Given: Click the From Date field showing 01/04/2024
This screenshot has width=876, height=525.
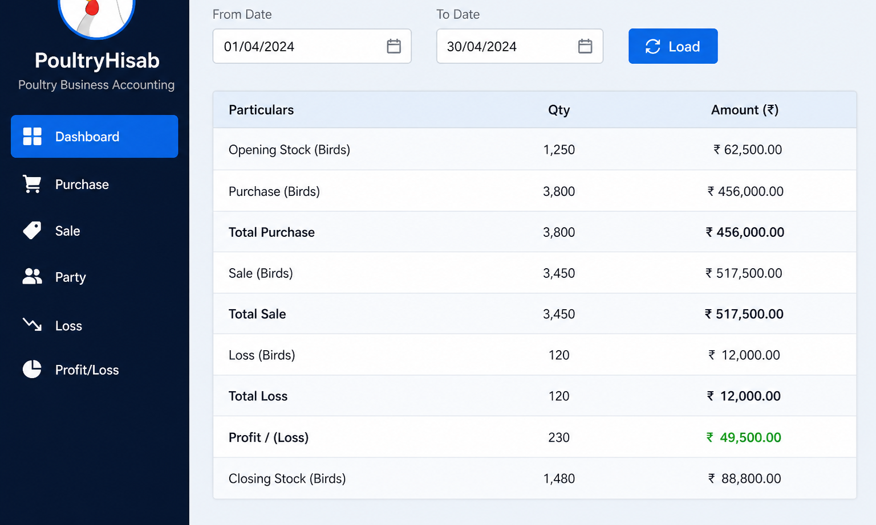Looking at the screenshot, I should pyautogui.click(x=312, y=46).
